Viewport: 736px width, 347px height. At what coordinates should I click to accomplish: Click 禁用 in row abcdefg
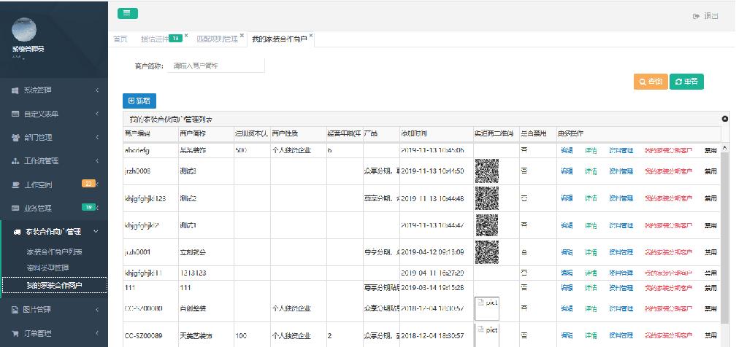tap(710, 150)
